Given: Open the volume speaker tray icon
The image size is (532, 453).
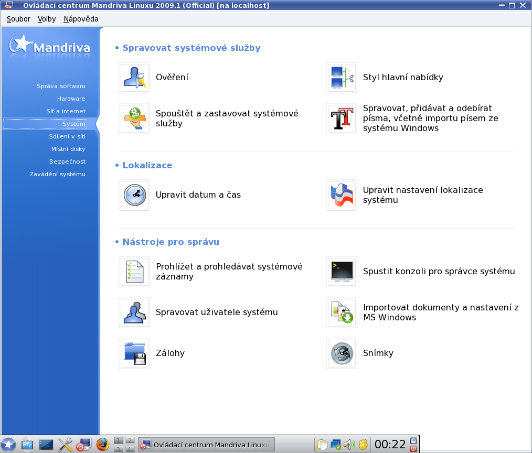Looking at the screenshot, I should tap(349, 445).
